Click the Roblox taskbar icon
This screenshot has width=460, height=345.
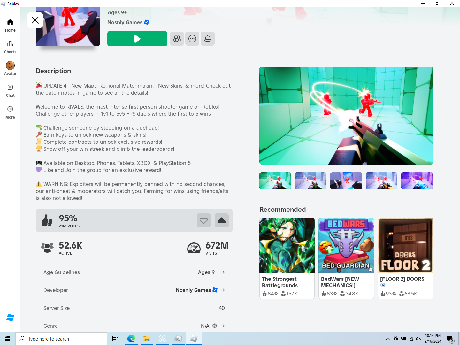click(x=194, y=339)
